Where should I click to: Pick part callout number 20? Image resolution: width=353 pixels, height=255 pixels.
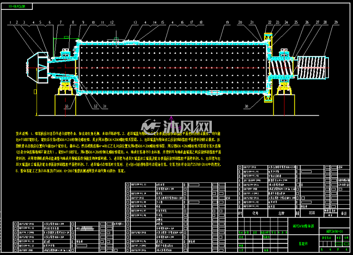click(240, 22)
